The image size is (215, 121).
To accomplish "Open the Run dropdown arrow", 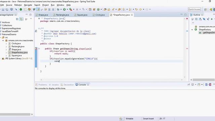I will pyautogui.click(x=67, y=9).
